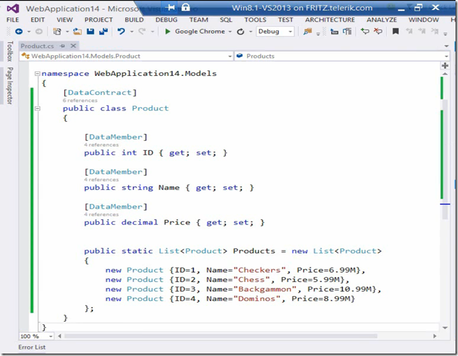Screen dimensions: 458x356
Task: Click the Navigate Forward icon
Action: point(38,31)
